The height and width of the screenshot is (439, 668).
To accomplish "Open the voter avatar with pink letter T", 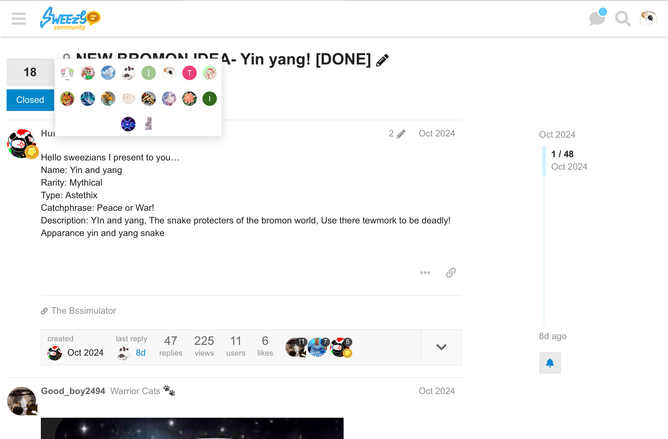I will [x=190, y=73].
